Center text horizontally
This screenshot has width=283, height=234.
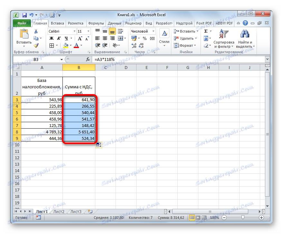click(x=105, y=38)
